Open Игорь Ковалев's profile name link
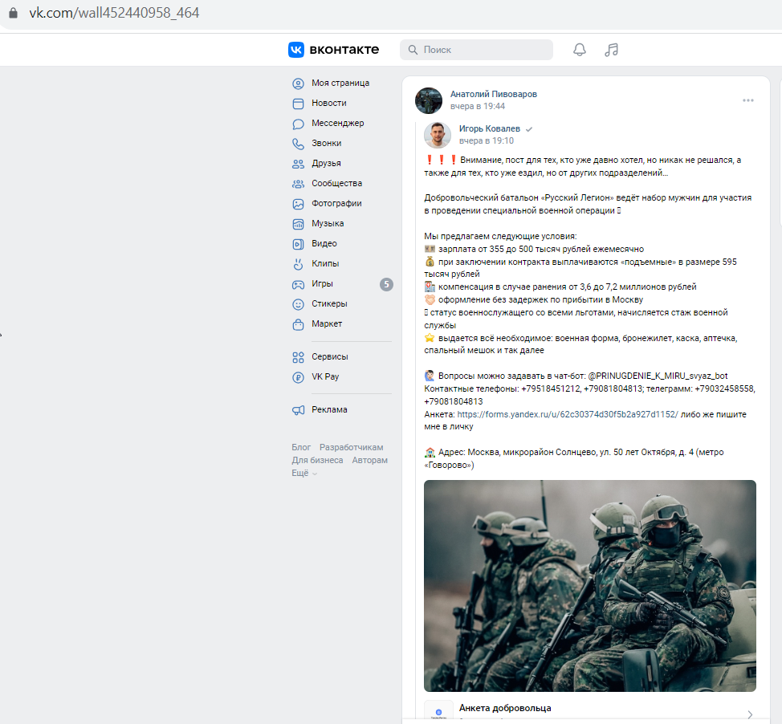 (x=490, y=128)
